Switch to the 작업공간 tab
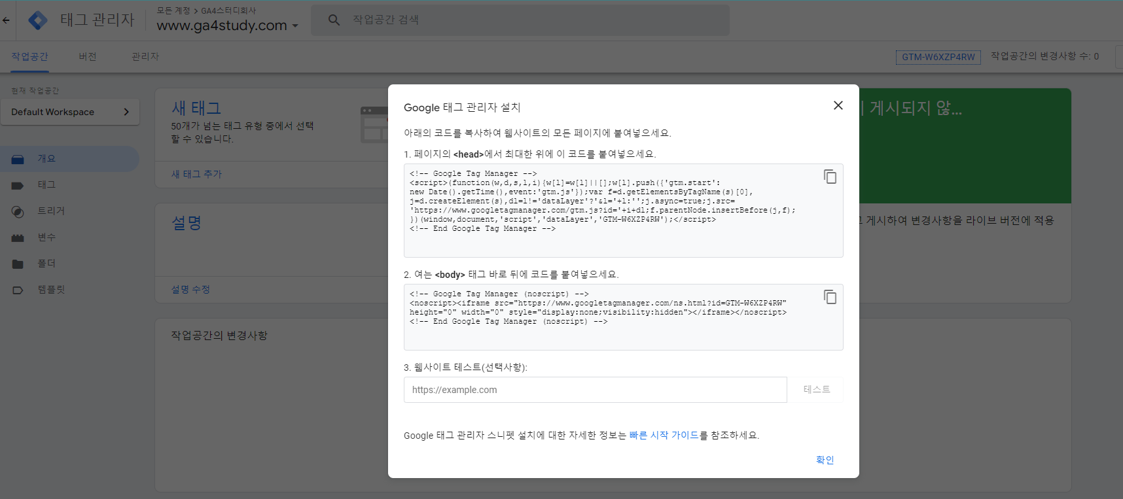This screenshot has height=499, width=1123. 29,57
